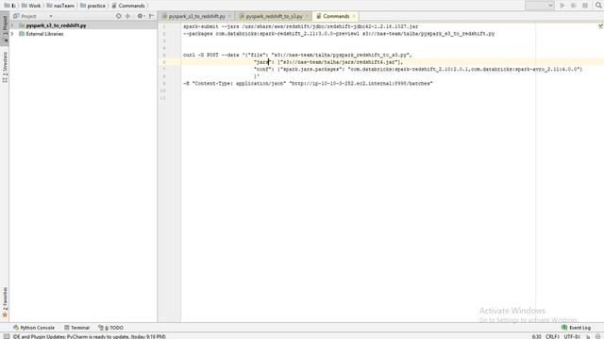Click the Commands breadcrumb item
Viewport: 604px width, 339px height.
tap(128, 6)
